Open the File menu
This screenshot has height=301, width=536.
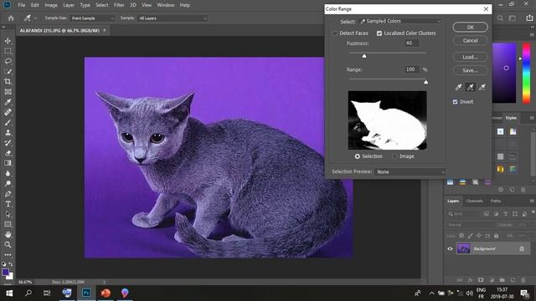[x=22, y=5]
